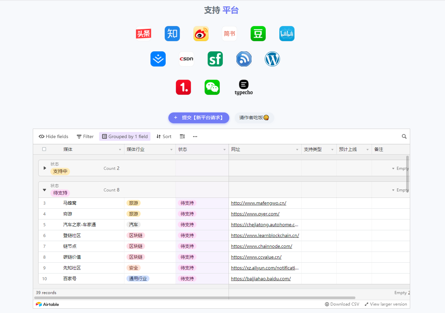Expand the 支持中 group
445x313 pixels.
click(45, 168)
